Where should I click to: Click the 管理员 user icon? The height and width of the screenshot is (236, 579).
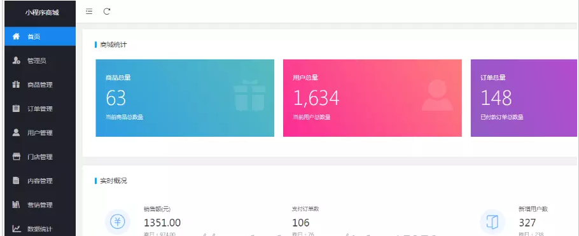(x=16, y=60)
